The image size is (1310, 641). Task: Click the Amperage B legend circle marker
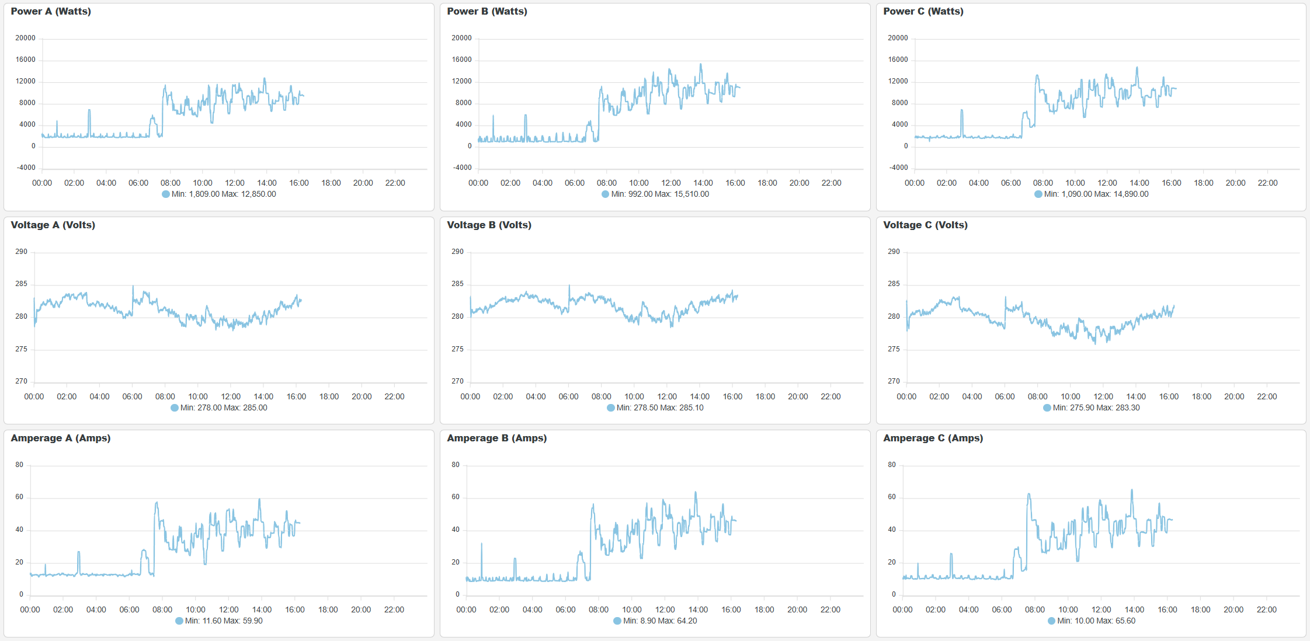[x=617, y=621]
